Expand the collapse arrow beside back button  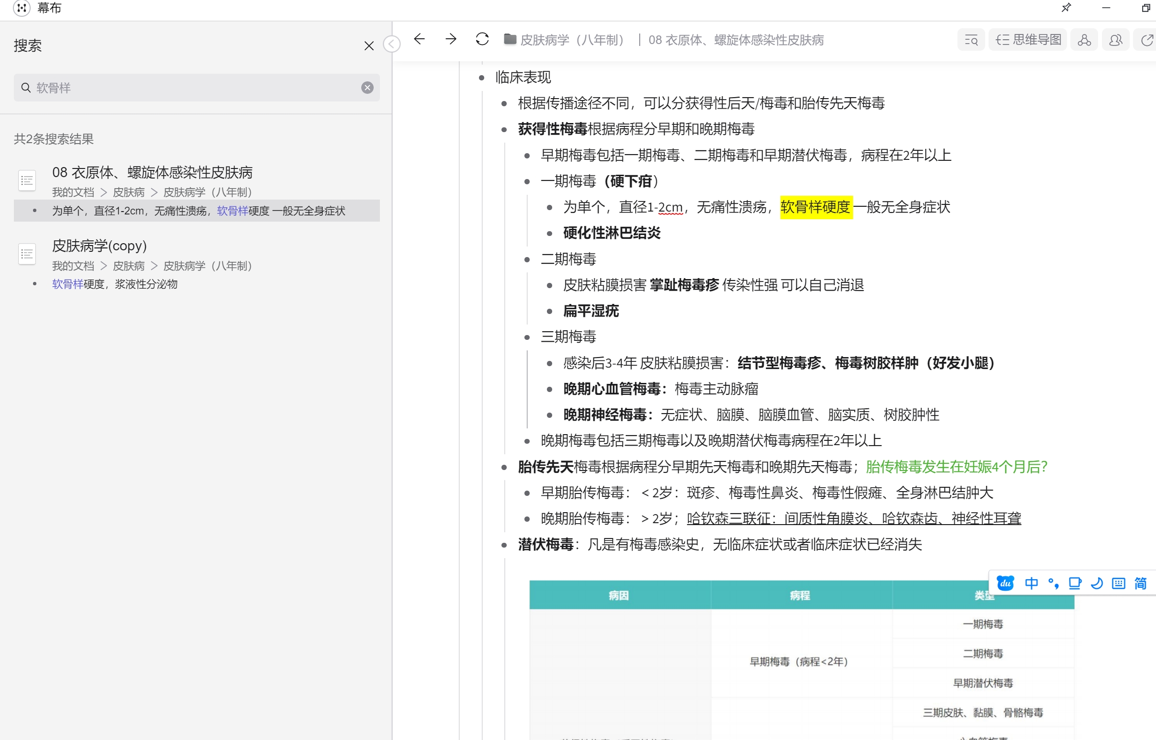(392, 43)
